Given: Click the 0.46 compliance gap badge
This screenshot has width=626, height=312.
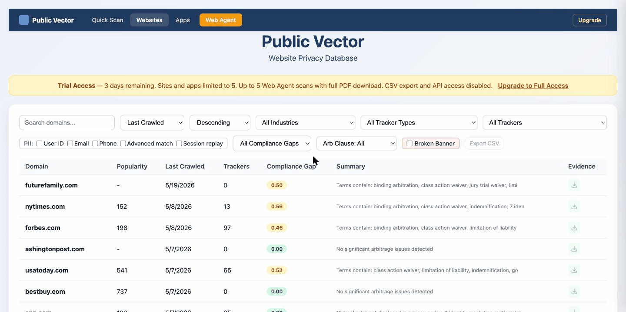Looking at the screenshot, I should pos(277,228).
